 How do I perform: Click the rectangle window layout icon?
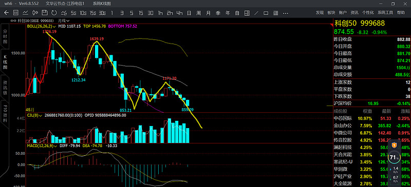coord(266,13)
